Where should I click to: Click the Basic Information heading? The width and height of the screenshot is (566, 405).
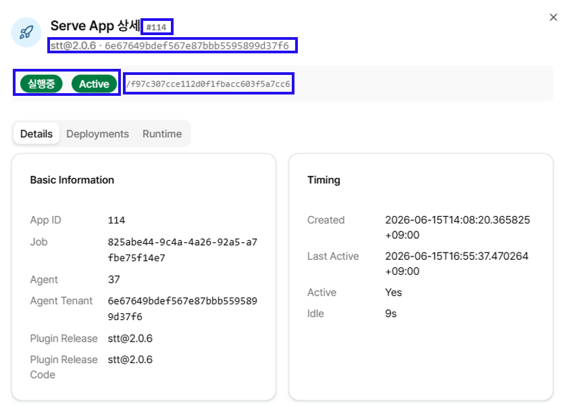click(72, 180)
